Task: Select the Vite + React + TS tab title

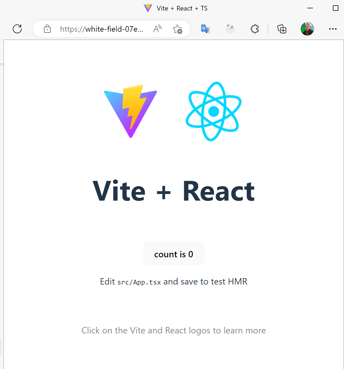Action: click(182, 8)
